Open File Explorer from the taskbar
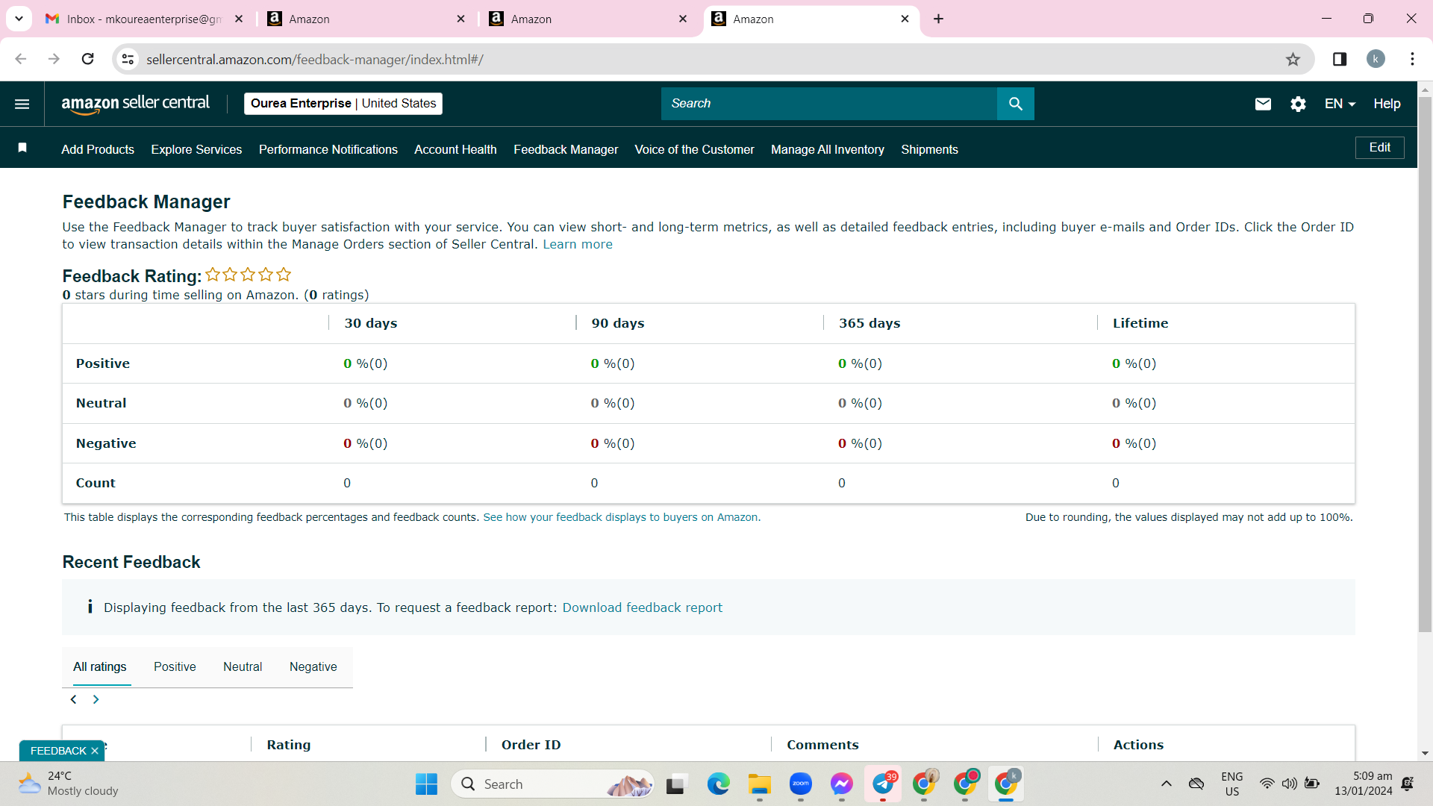 [x=760, y=784]
